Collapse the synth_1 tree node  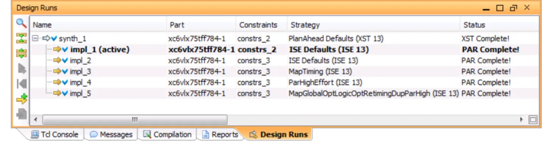click(x=35, y=38)
